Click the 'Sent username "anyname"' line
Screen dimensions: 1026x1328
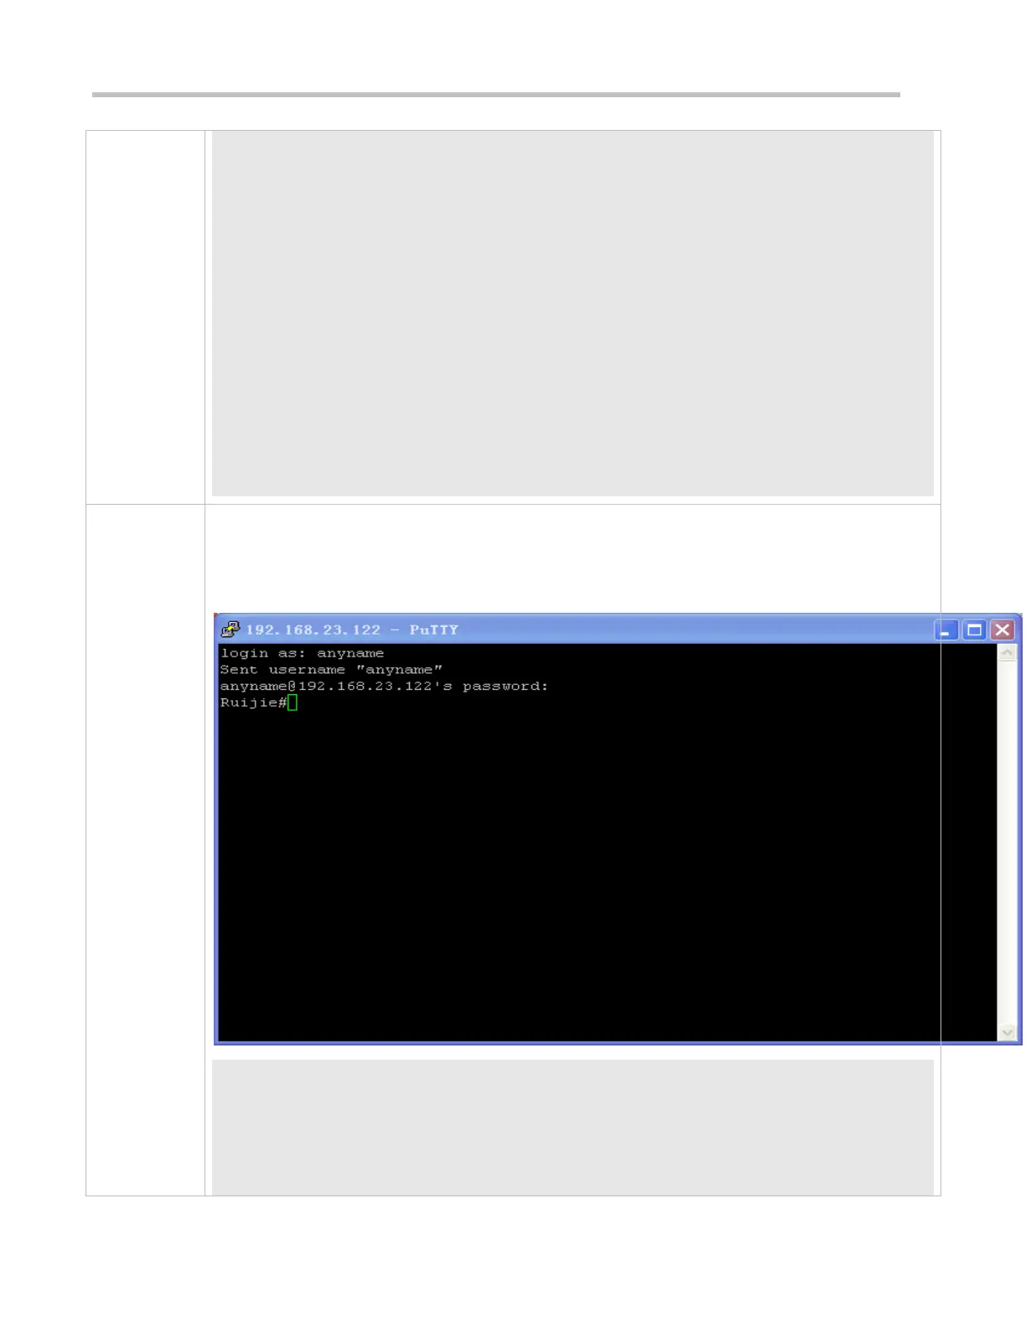click(x=331, y=670)
